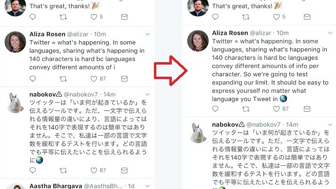Like Aliza Rosen's tweet in the left panel

coord(94,79)
